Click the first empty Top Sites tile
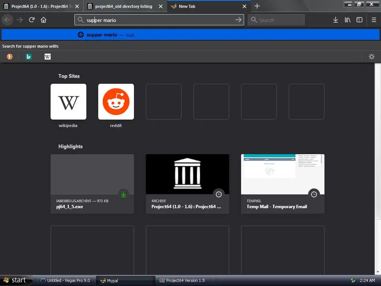 coord(164,102)
